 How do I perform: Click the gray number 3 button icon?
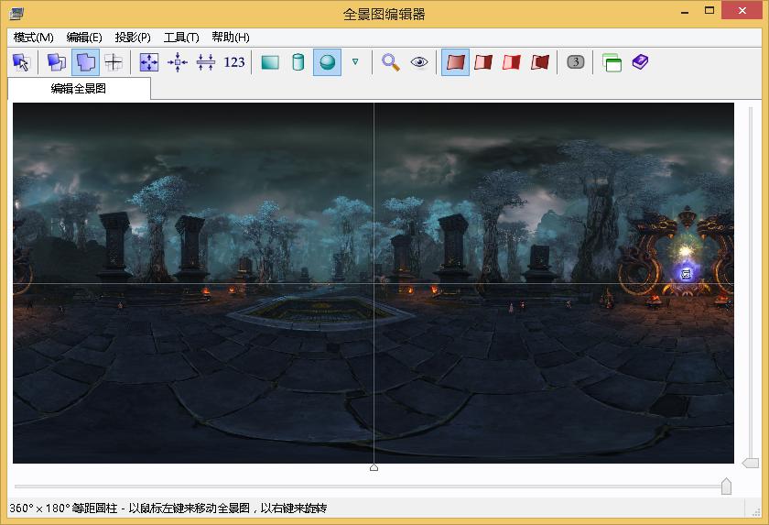coord(575,61)
